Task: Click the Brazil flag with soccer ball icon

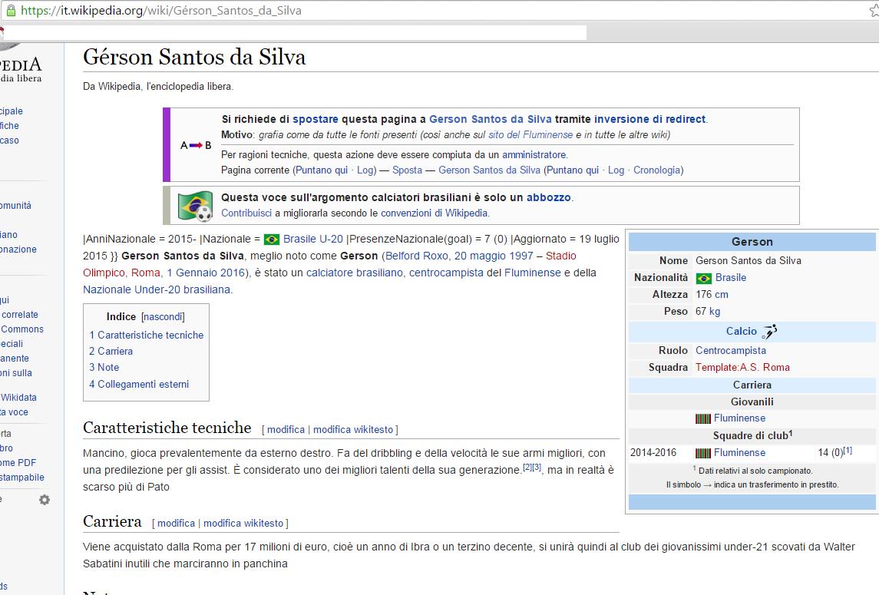Action: click(195, 206)
